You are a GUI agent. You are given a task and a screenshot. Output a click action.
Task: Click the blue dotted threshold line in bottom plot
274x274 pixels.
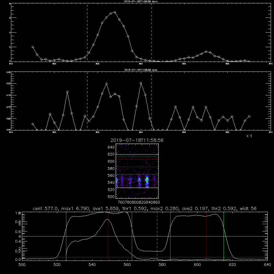point(145,257)
